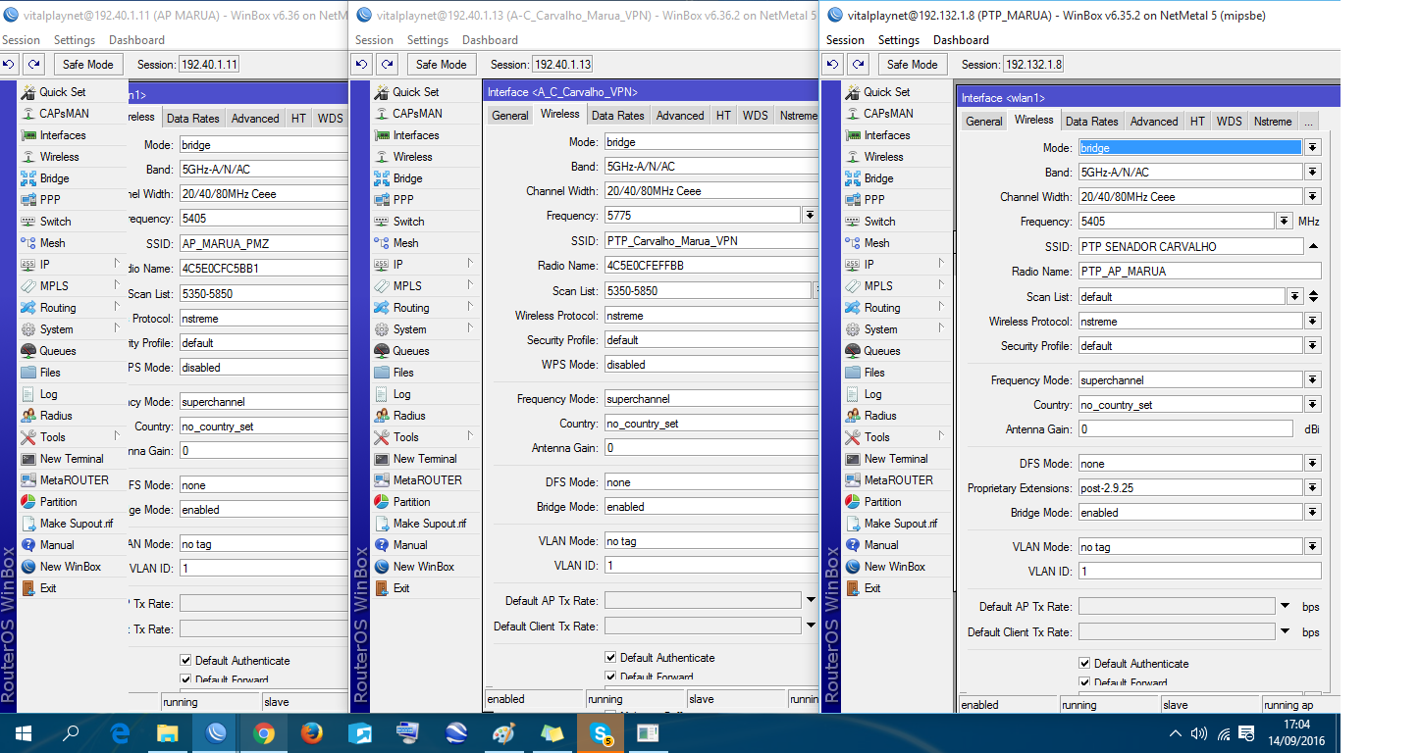Open volume control in system tray
The height and width of the screenshot is (753, 1420).
pos(1198,733)
